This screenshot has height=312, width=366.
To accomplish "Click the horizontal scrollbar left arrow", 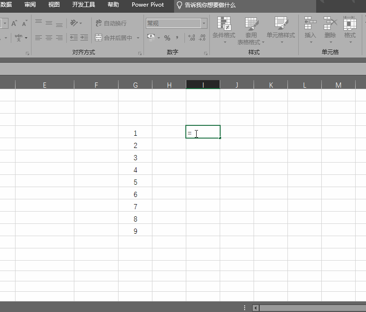I will click(x=255, y=308).
